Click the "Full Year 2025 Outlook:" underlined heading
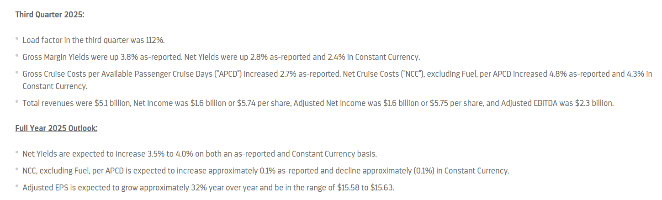The width and height of the screenshot is (662, 200). [56, 128]
